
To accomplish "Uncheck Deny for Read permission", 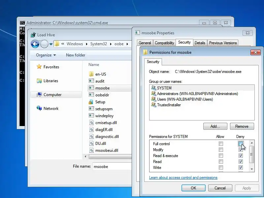I will click(x=241, y=162).
